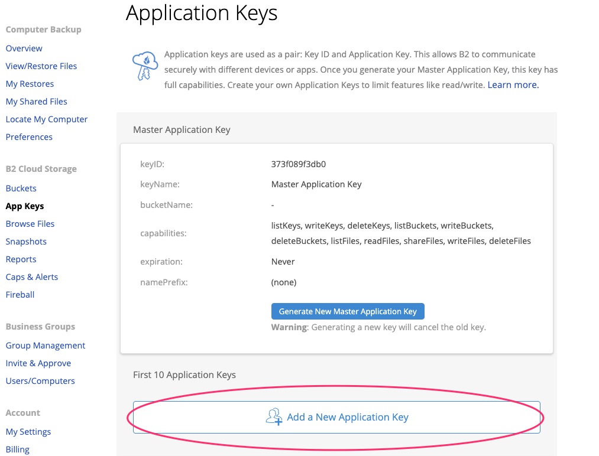Click the warning about cancelling the old key
599x456 pixels.
click(x=378, y=327)
